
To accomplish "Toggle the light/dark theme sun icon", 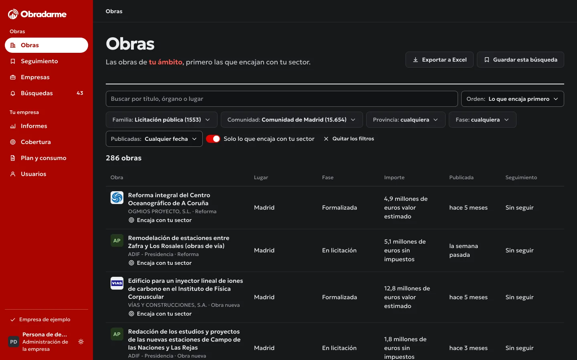I will click(81, 342).
